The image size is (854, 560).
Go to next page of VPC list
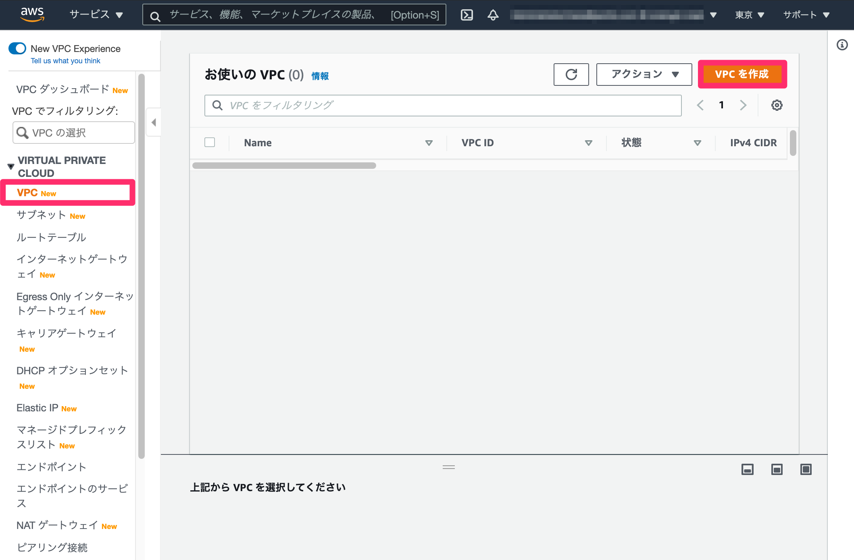743,105
